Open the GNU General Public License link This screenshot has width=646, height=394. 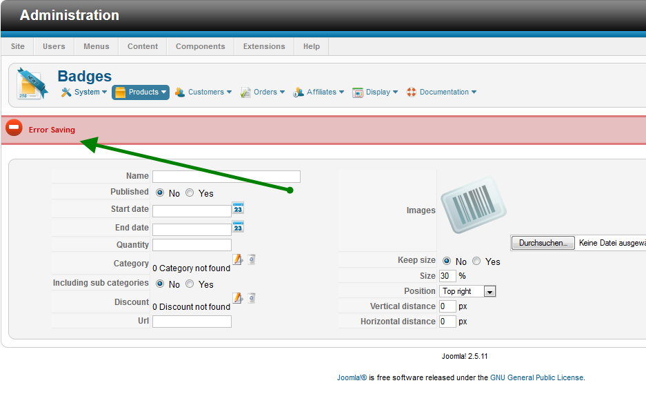coord(536,377)
